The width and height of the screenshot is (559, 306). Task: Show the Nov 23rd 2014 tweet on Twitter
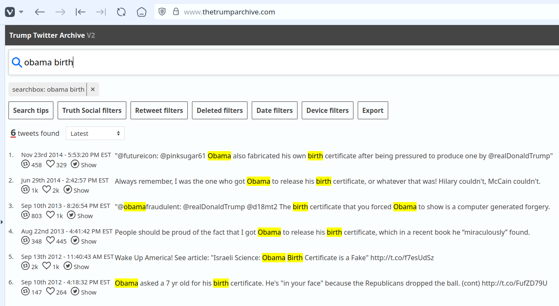coord(84,165)
